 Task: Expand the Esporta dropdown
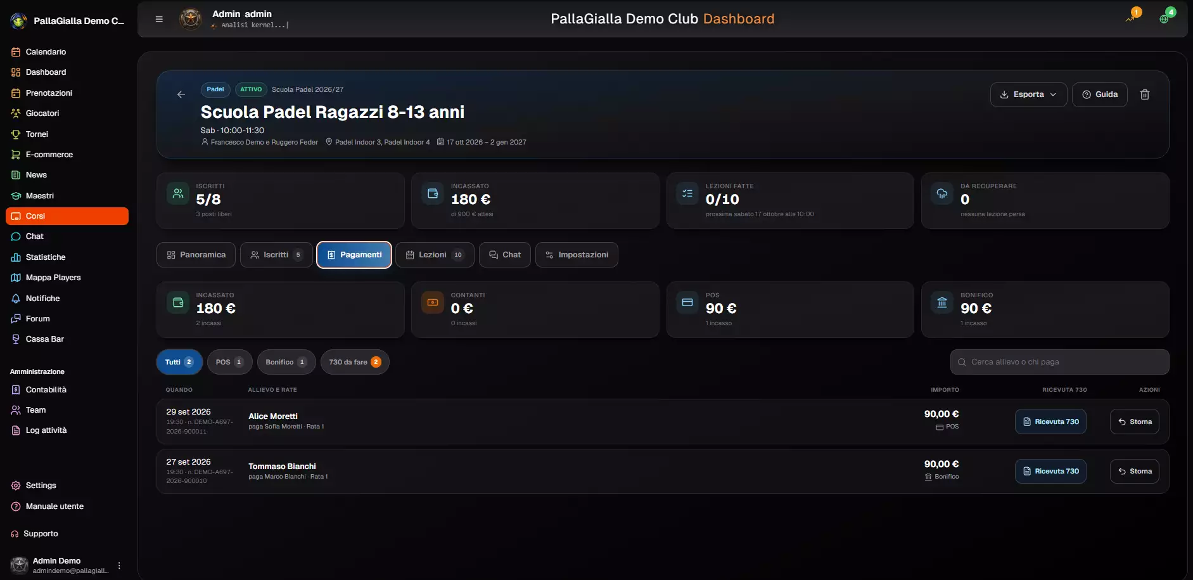1028,94
